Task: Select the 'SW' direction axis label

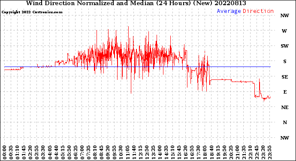Action: (285, 46)
